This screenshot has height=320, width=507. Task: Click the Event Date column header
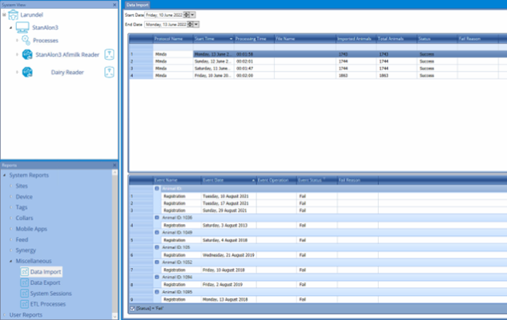coord(215,181)
